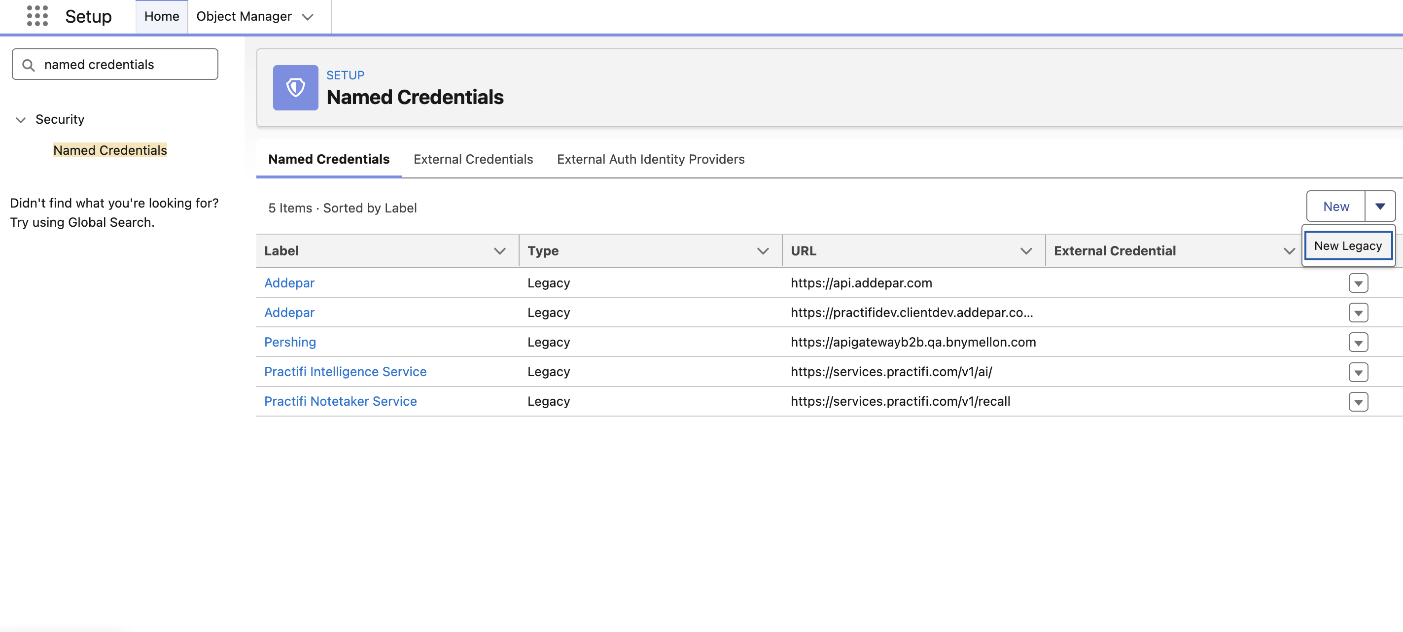Open row actions for Practifi Intelligence Service
Viewport: 1403px width, 632px height.
[x=1358, y=372]
